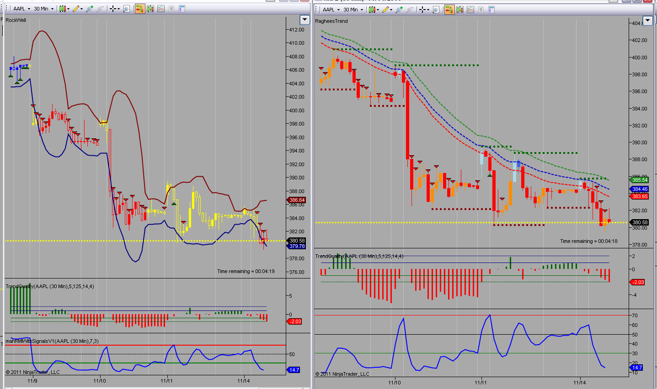Viewport: 657px width, 389px height.
Task: Click the red 386.64 price marker
Action: click(x=297, y=200)
